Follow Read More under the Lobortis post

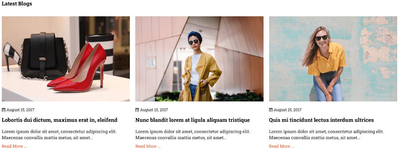pos(14,146)
